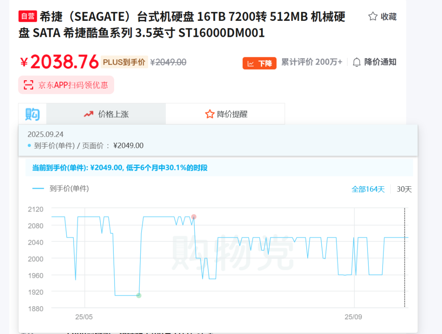
Task: Click the x-axis label 25/05
Action: (x=84, y=317)
